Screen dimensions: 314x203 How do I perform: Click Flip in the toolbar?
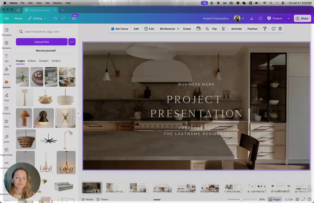pos(214,29)
